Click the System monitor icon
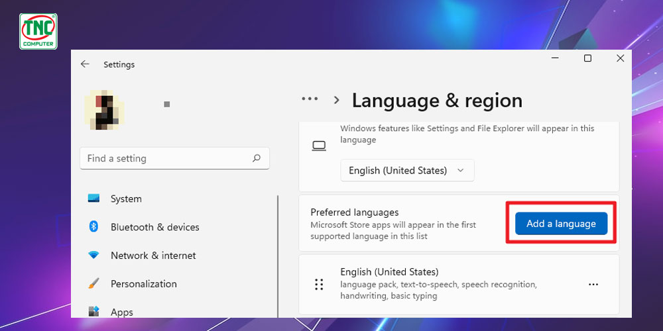The image size is (663, 331). point(93,198)
